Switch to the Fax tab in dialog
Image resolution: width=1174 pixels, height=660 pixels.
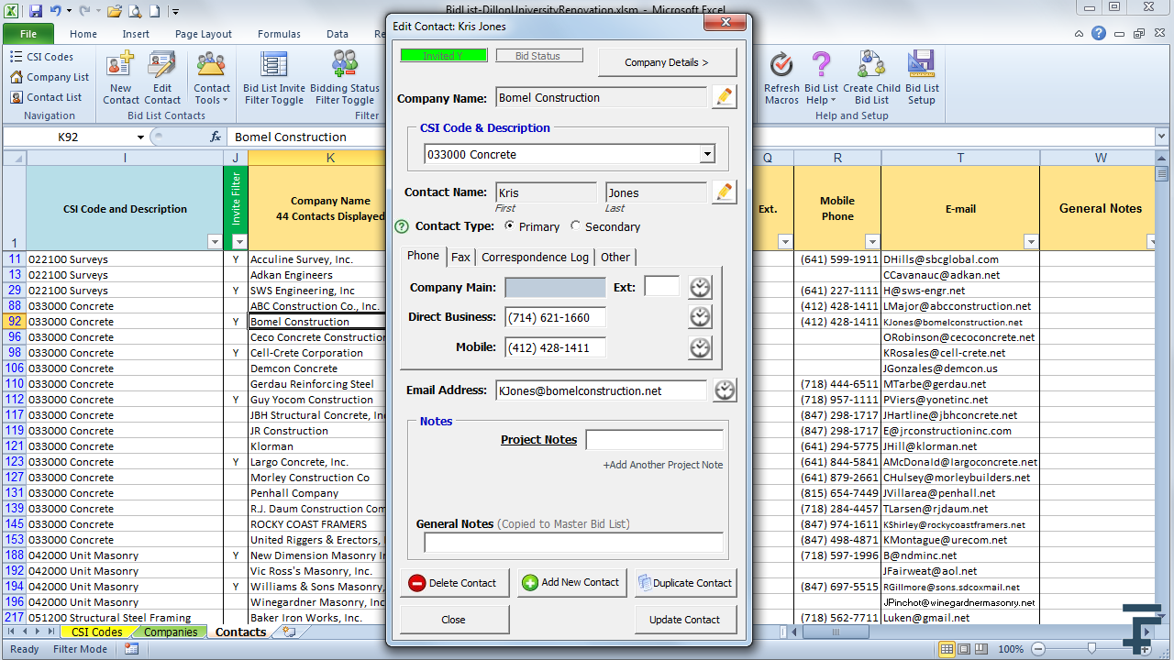click(x=460, y=257)
